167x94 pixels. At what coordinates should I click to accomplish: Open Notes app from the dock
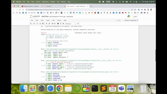(68, 88)
